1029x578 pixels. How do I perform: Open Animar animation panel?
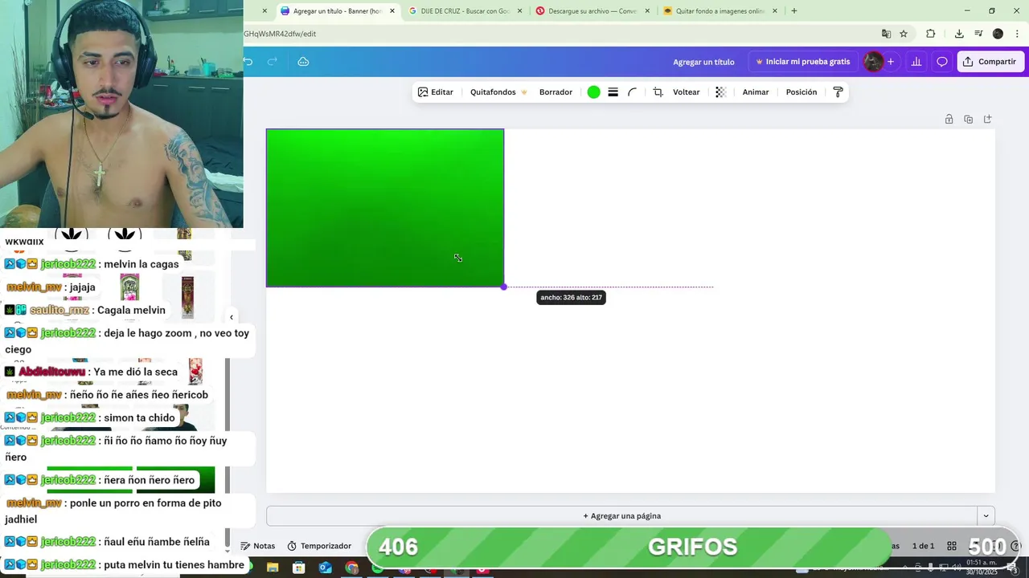click(x=756, y=92)
